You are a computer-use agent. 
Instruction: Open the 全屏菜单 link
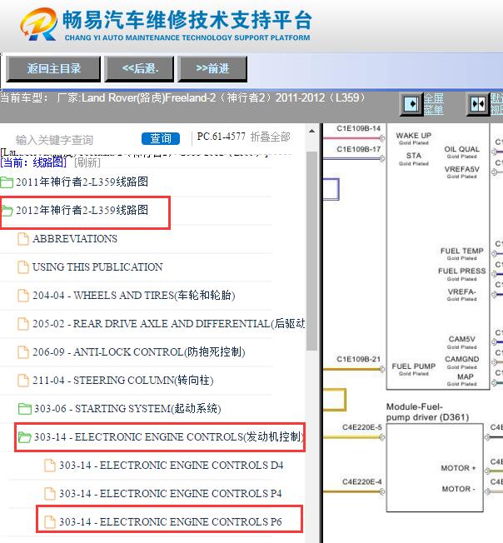point(434,104)
